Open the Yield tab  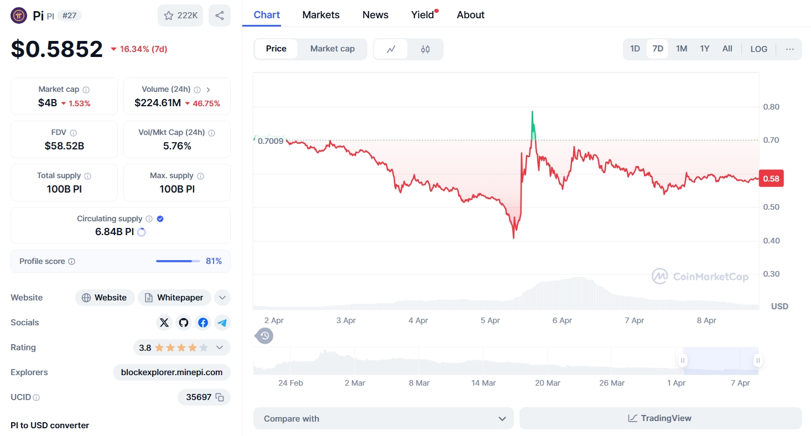[423, 15]
